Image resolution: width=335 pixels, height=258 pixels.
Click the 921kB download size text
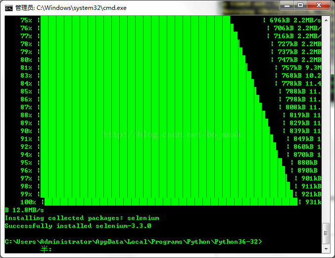[x=311, y=194]
